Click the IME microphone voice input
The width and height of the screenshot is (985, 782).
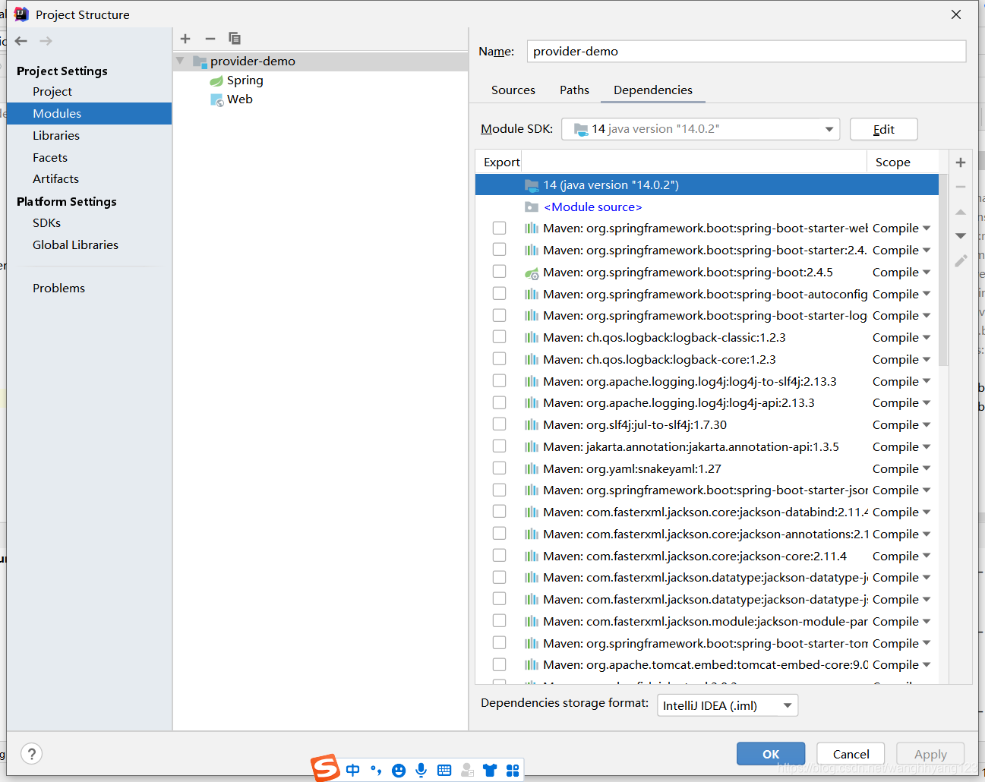tap(421, 771)
